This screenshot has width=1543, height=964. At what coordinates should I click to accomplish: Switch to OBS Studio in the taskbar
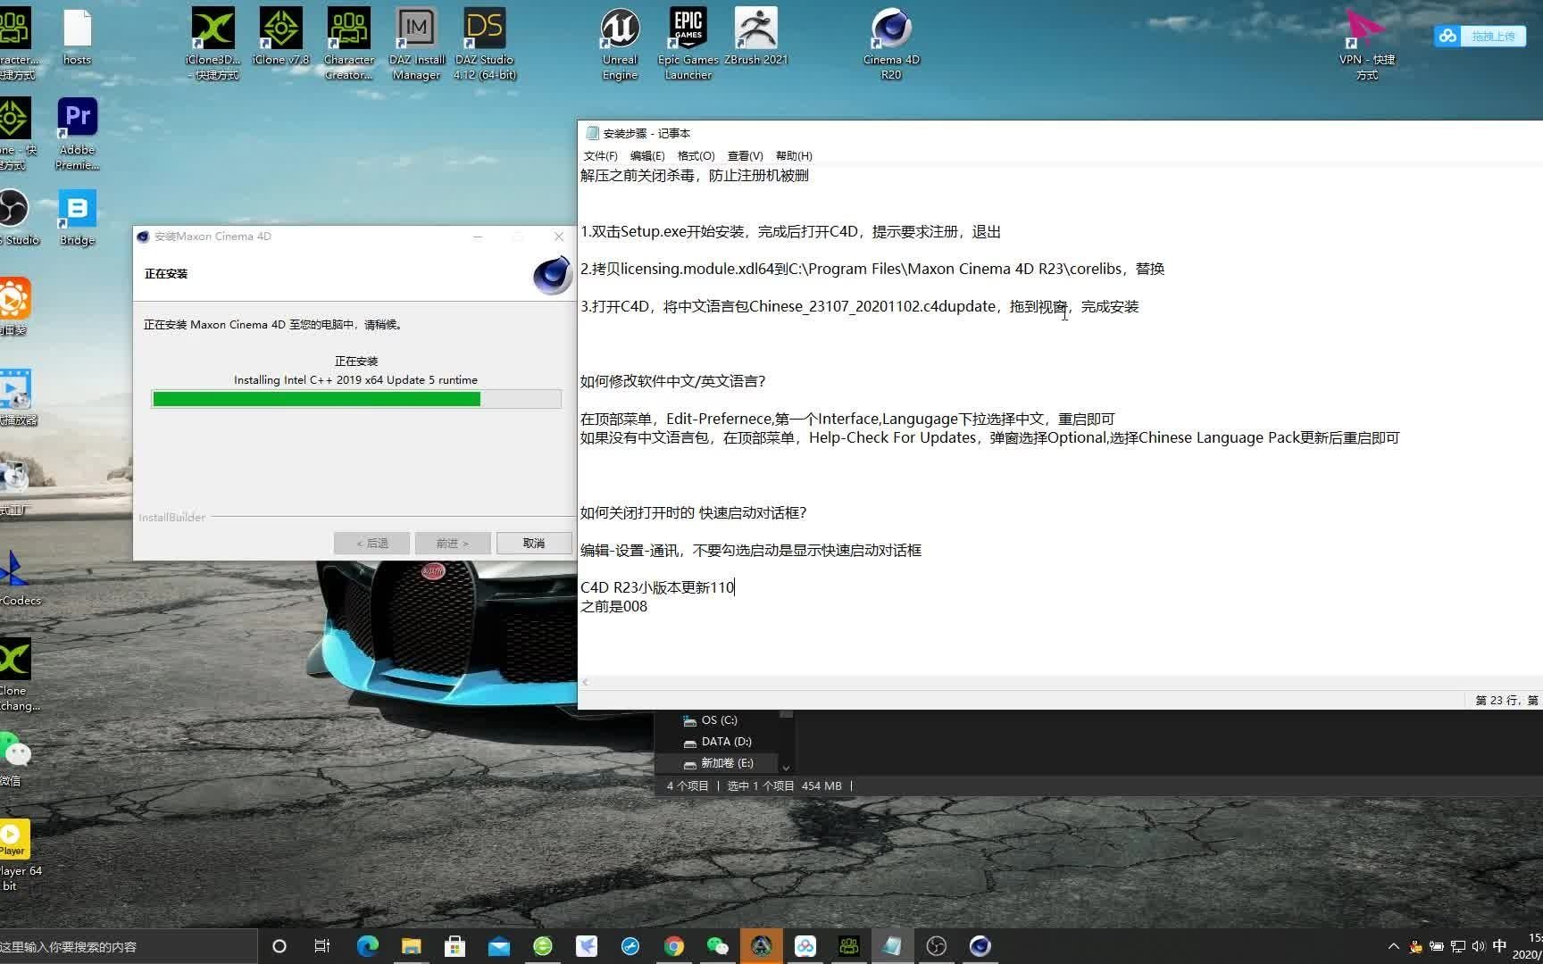(x=936, y=946)
